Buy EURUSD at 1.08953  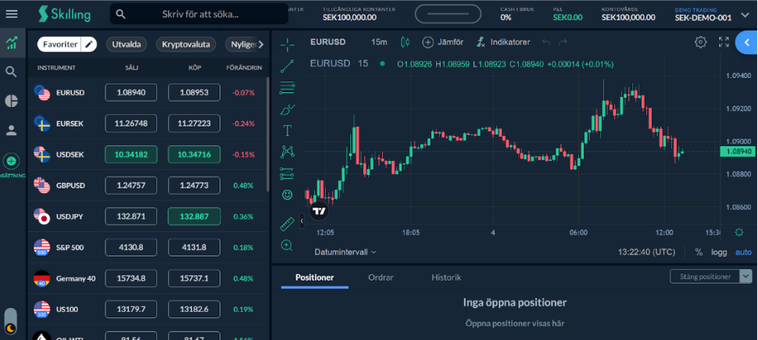coord(195,92)
